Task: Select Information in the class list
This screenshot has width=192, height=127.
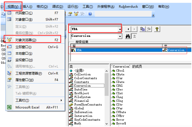Action: [x=83, y=112]
